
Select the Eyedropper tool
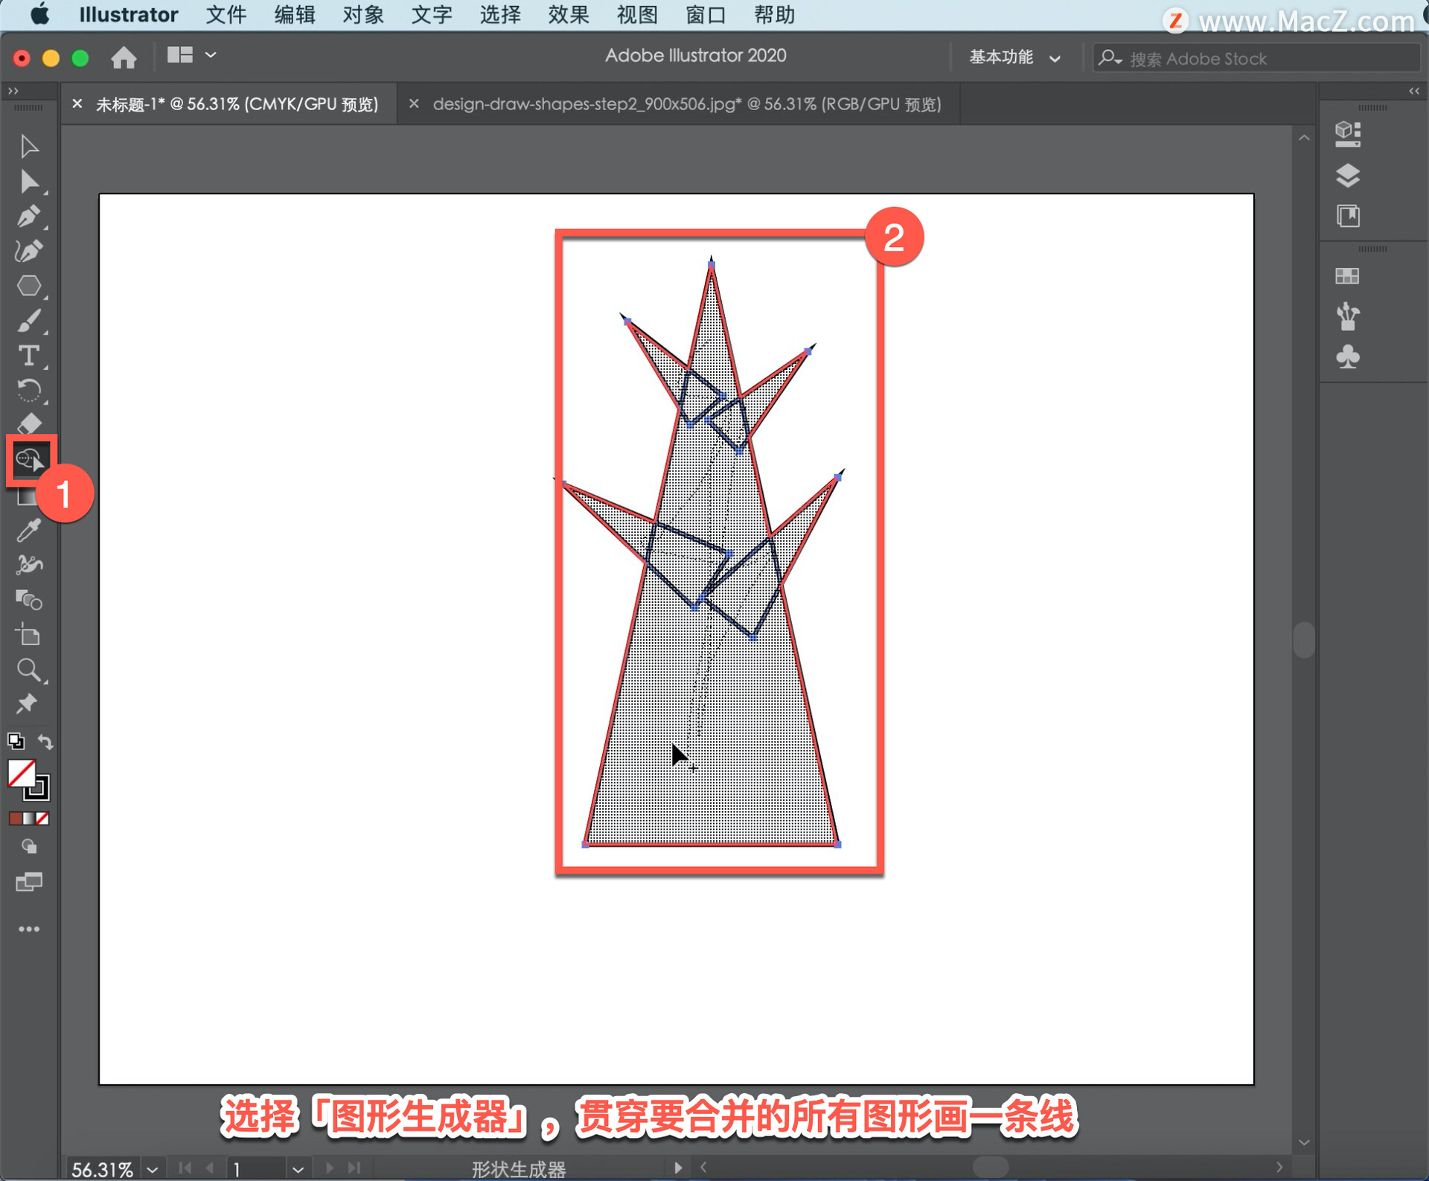pyautogui.click(x=29, y=530)
